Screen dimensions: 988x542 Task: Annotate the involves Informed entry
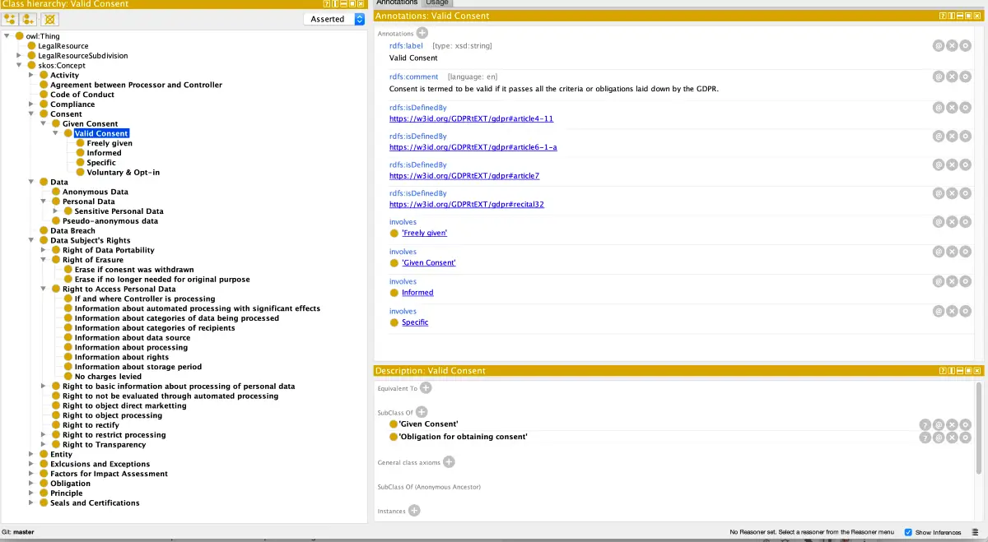939,281
